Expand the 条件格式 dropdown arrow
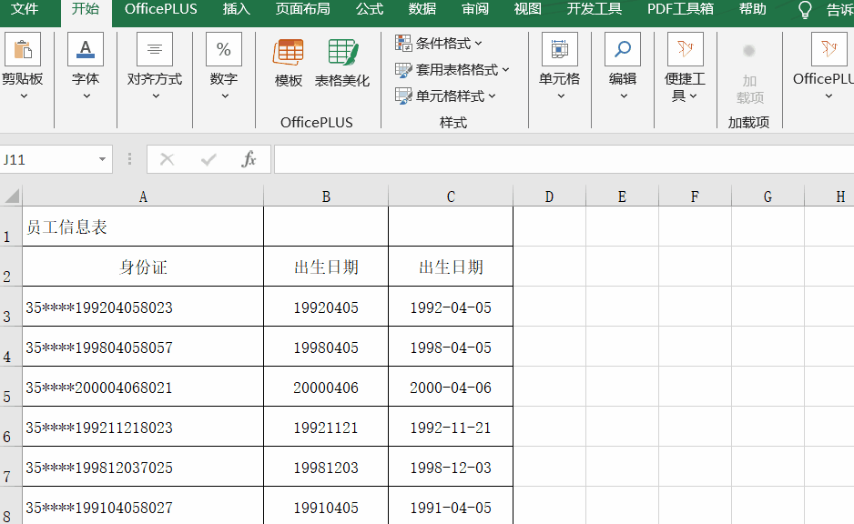This screenshot has height=524, width=854. (478, 43)
